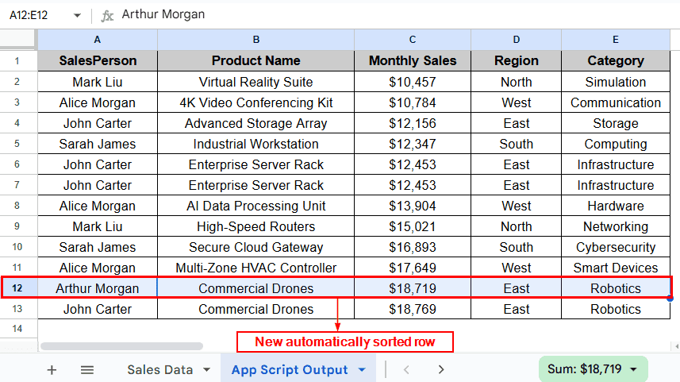Select column B header
Viewport: 680px width, 382px height.
(255, 40)
